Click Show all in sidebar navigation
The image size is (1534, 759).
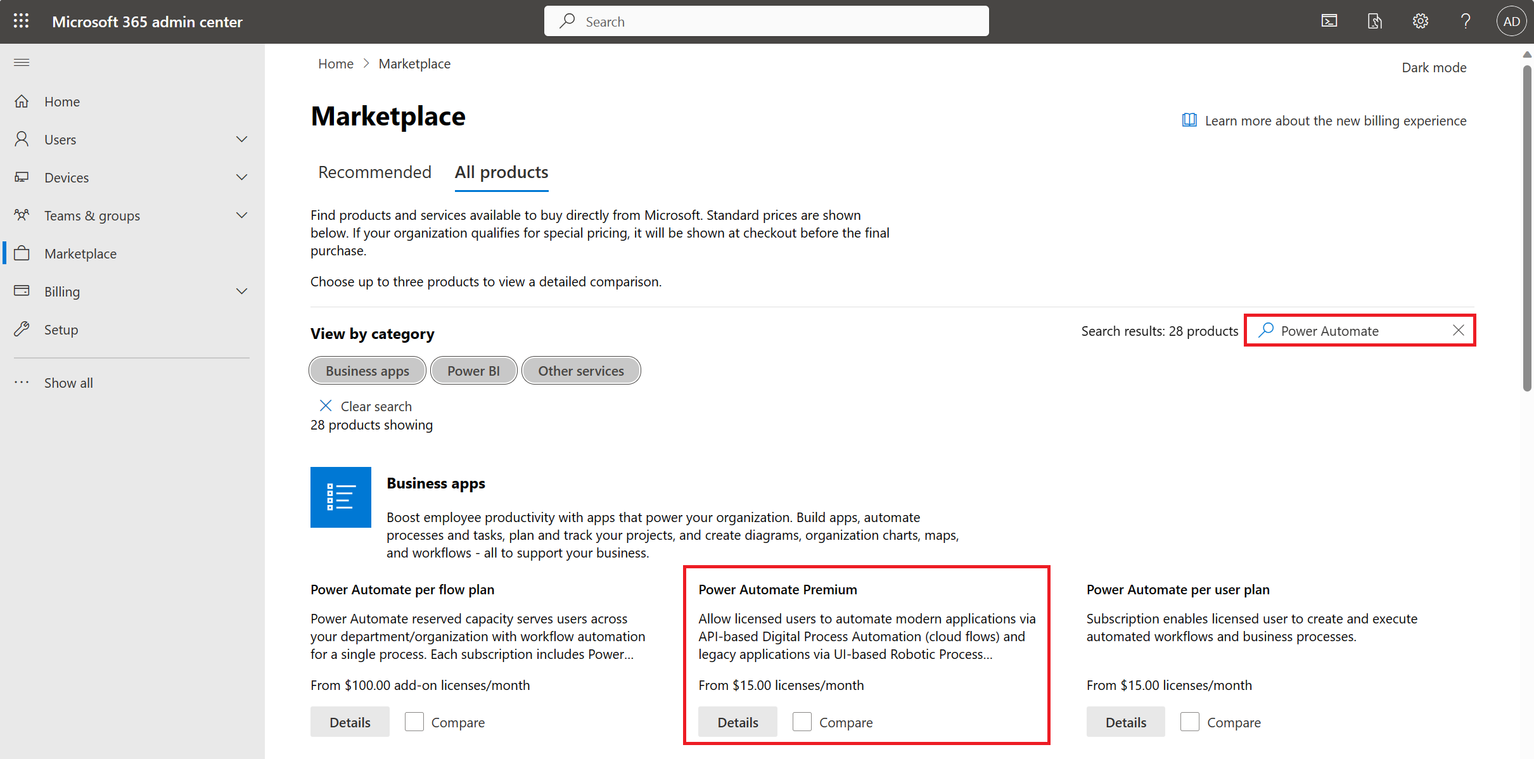coord(70,381)
